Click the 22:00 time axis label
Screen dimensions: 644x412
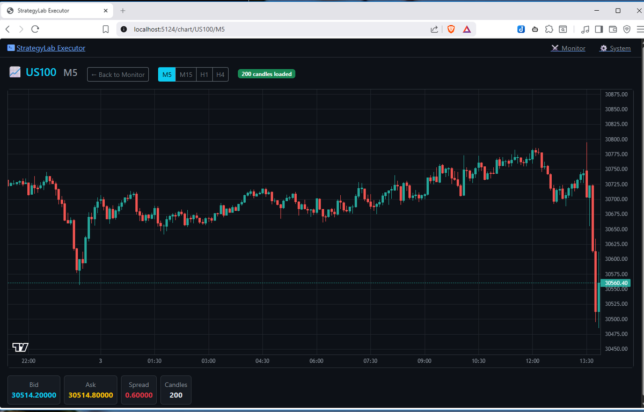coord(28,361)
